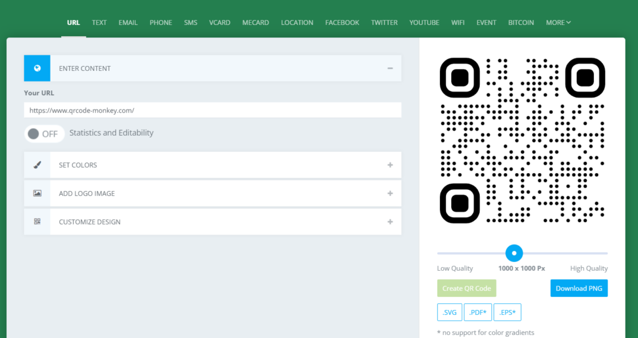Open the MECARD tab
Image resolution: width=638 pixels, height=338 pixels.
255,22
